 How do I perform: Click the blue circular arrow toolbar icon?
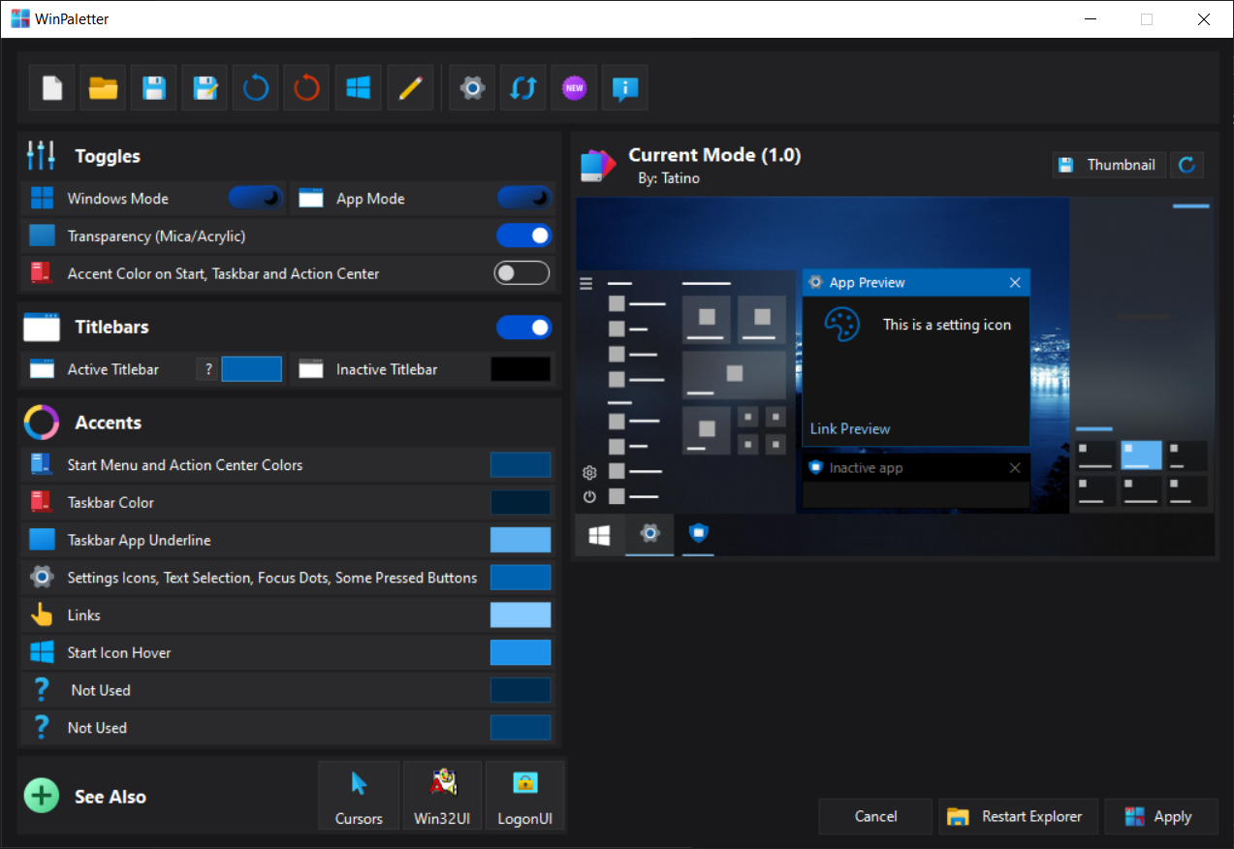click(x=256, y=88)
